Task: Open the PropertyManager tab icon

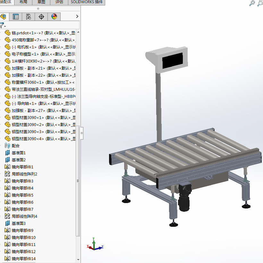Action: tap(16, 17)
